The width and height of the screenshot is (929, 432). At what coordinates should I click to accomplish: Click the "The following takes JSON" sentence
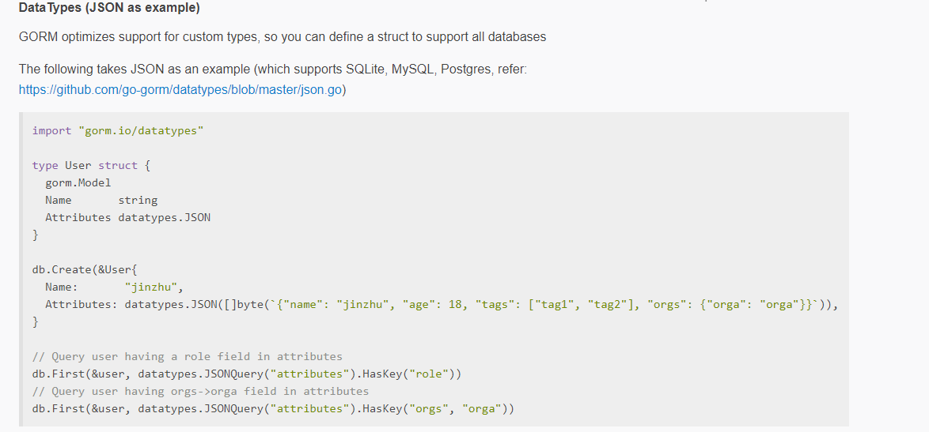[x=272, y=69]
